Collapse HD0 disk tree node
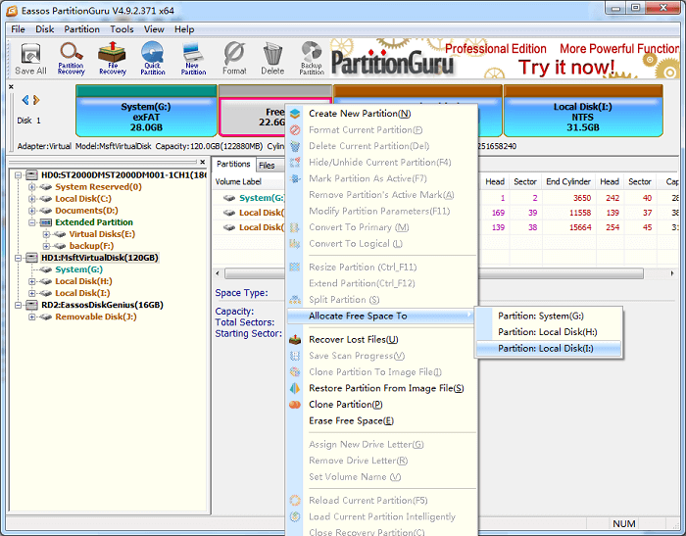Screen dimensions: 686x536 (x=18, y=175)
